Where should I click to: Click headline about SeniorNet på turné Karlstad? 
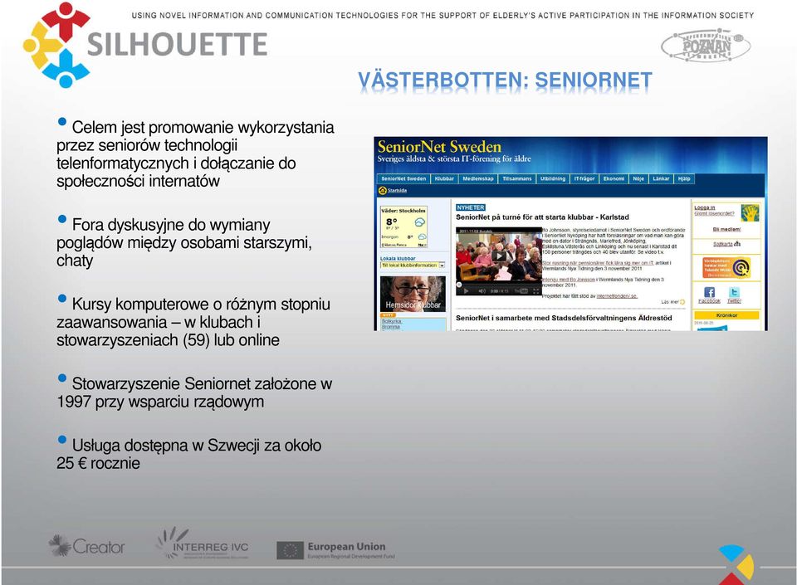click(542, 217)
